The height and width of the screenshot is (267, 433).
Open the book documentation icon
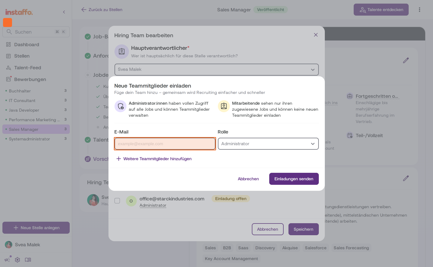28,260
